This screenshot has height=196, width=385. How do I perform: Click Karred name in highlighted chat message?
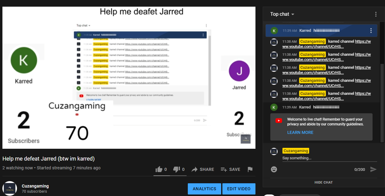click(305, 31)
